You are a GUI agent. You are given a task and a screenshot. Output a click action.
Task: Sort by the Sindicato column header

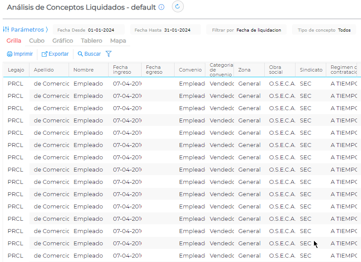point(311,70)
